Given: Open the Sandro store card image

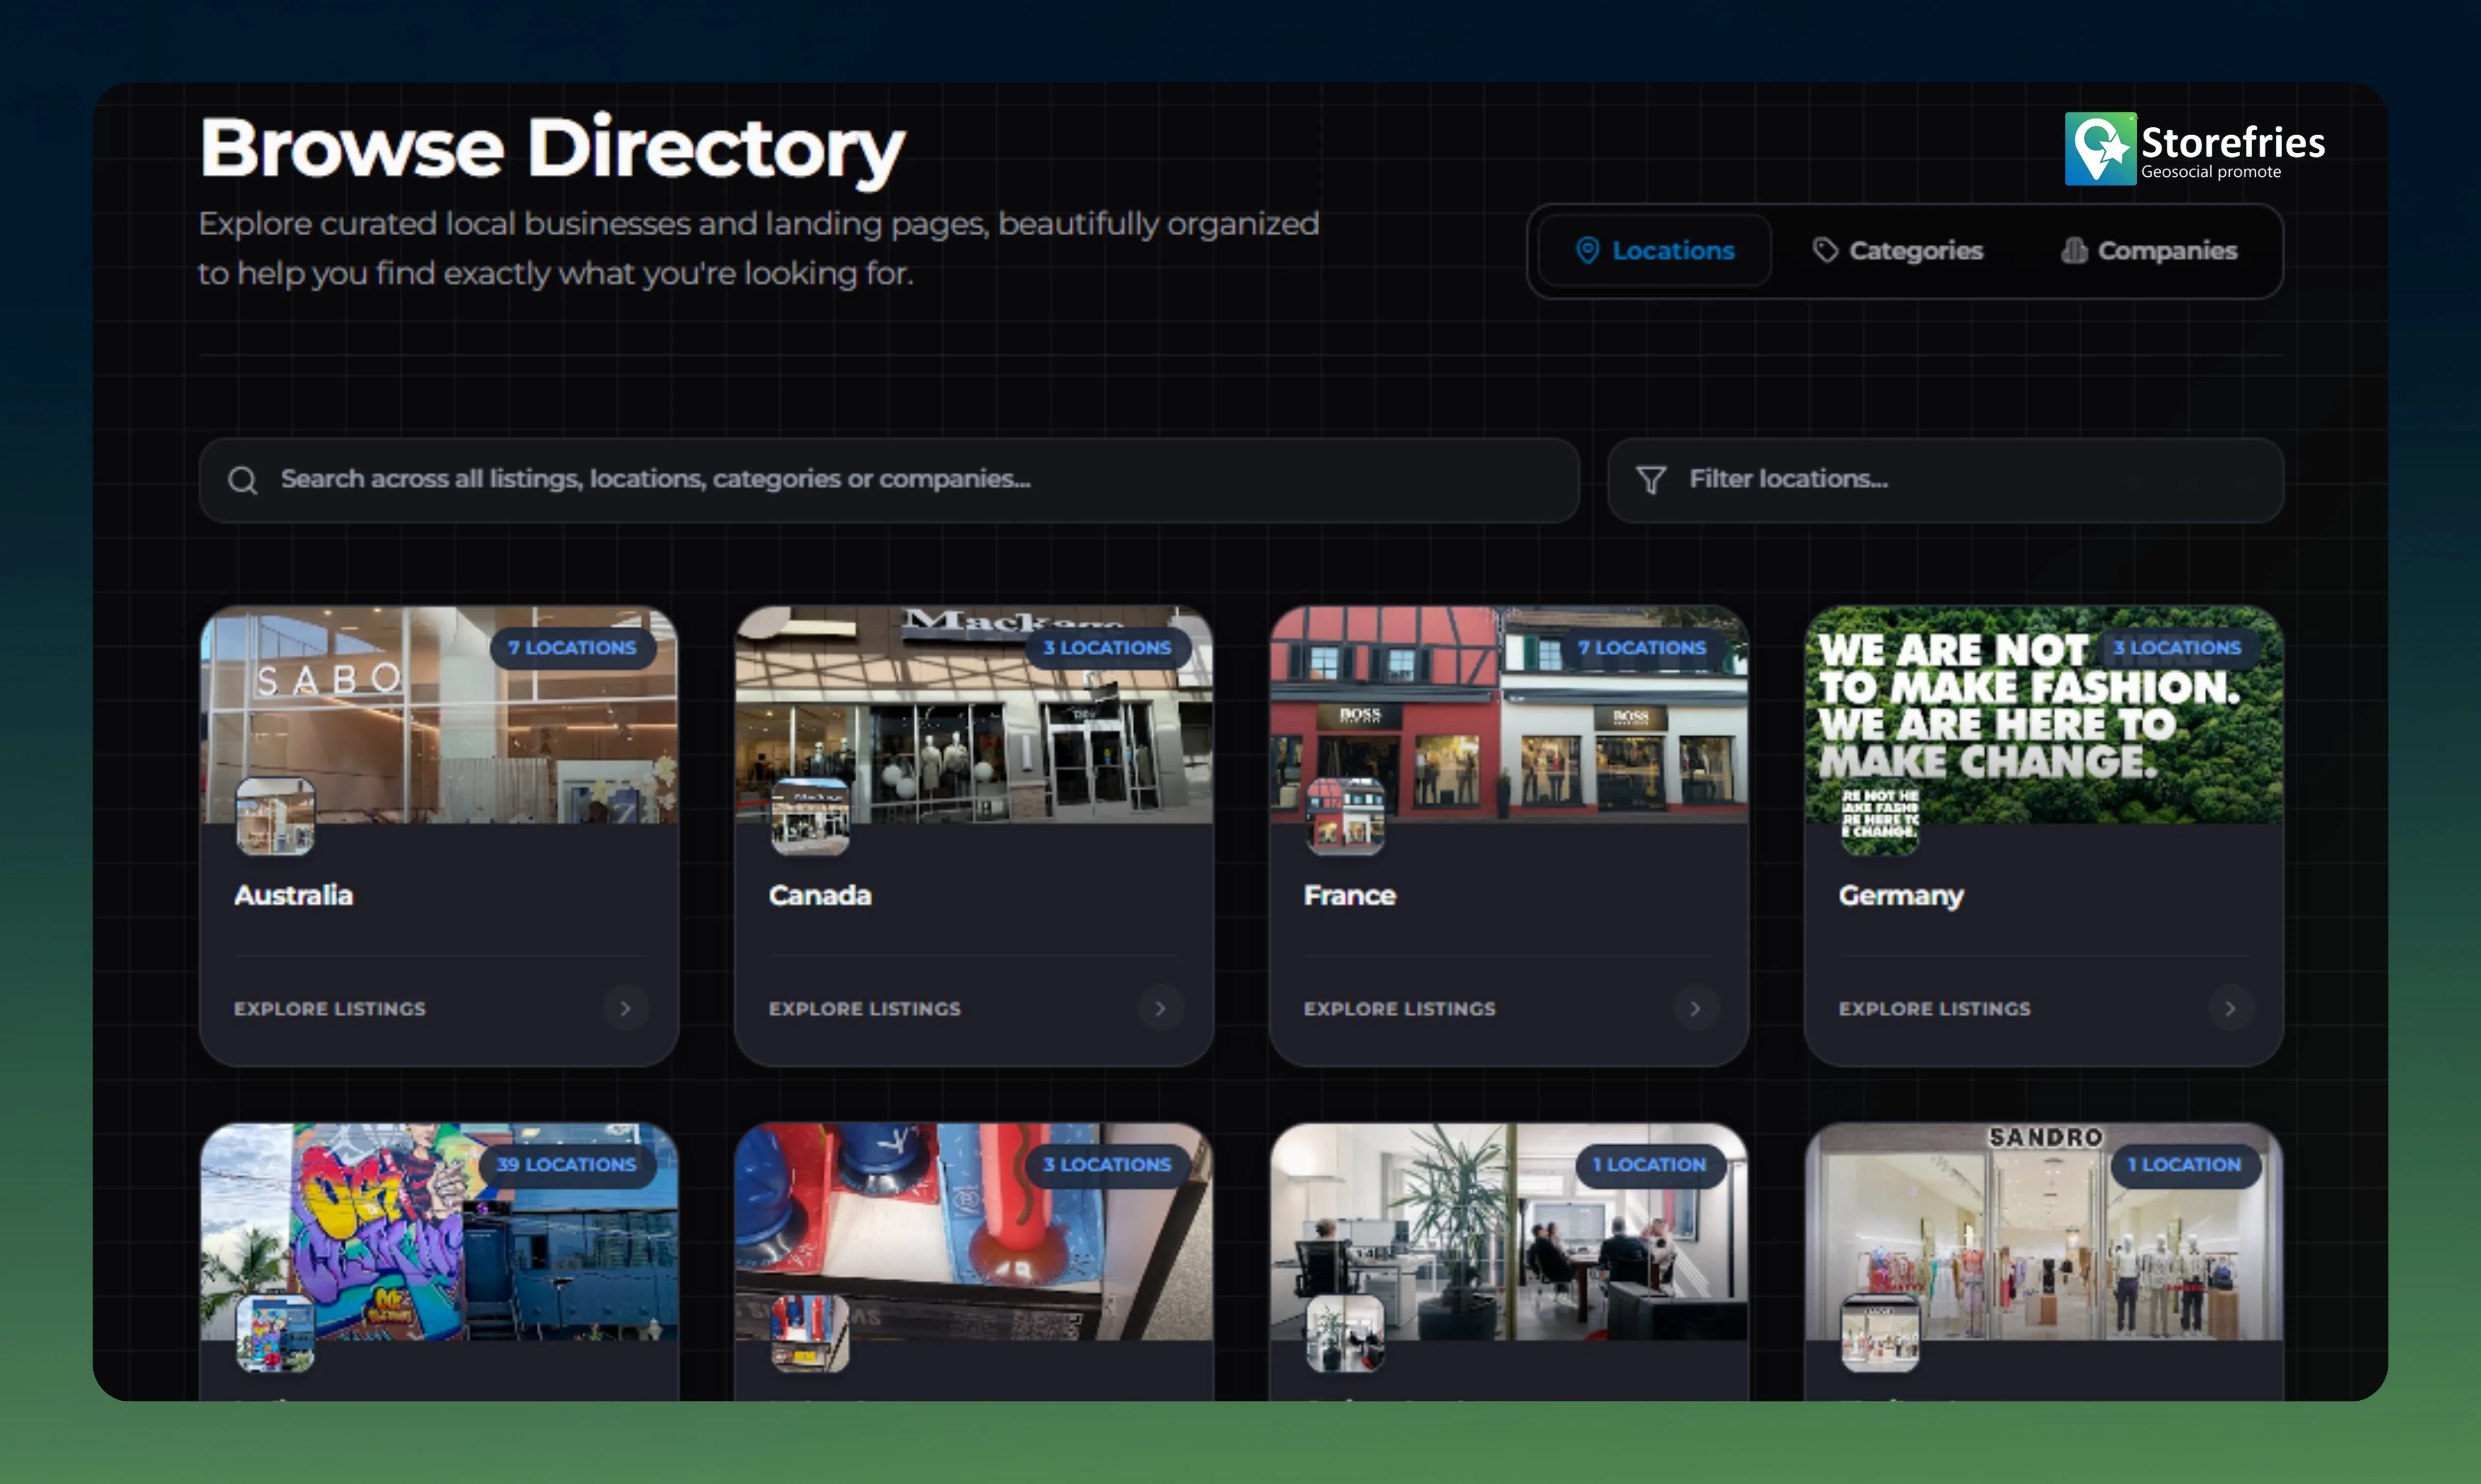Looking at the screenshot, I should click(x=2044, y=1232).
